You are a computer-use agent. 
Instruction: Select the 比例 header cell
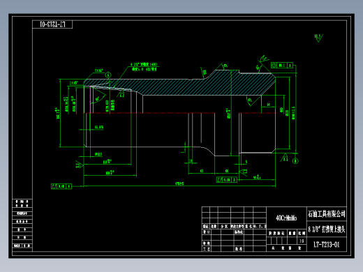302,233
